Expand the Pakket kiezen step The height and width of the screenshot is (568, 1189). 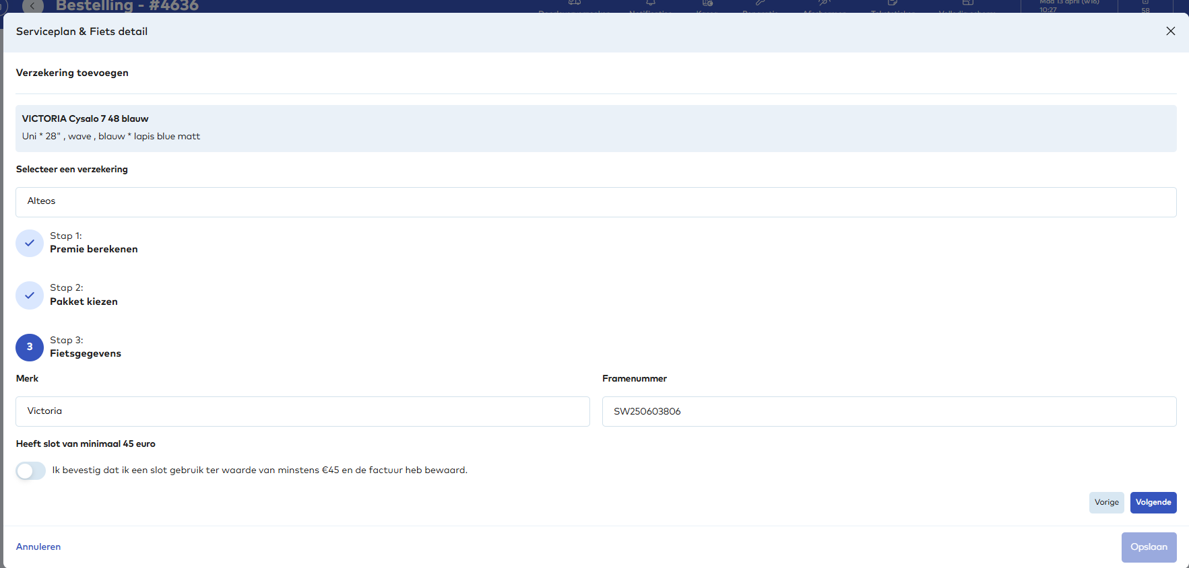(84, 301)
